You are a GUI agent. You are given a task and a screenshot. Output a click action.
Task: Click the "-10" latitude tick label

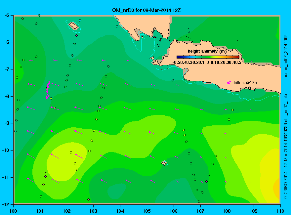tap(5, 150)
